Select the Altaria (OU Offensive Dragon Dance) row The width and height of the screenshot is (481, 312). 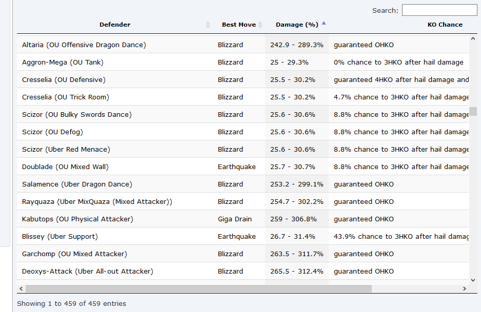(x=243, y=45)
